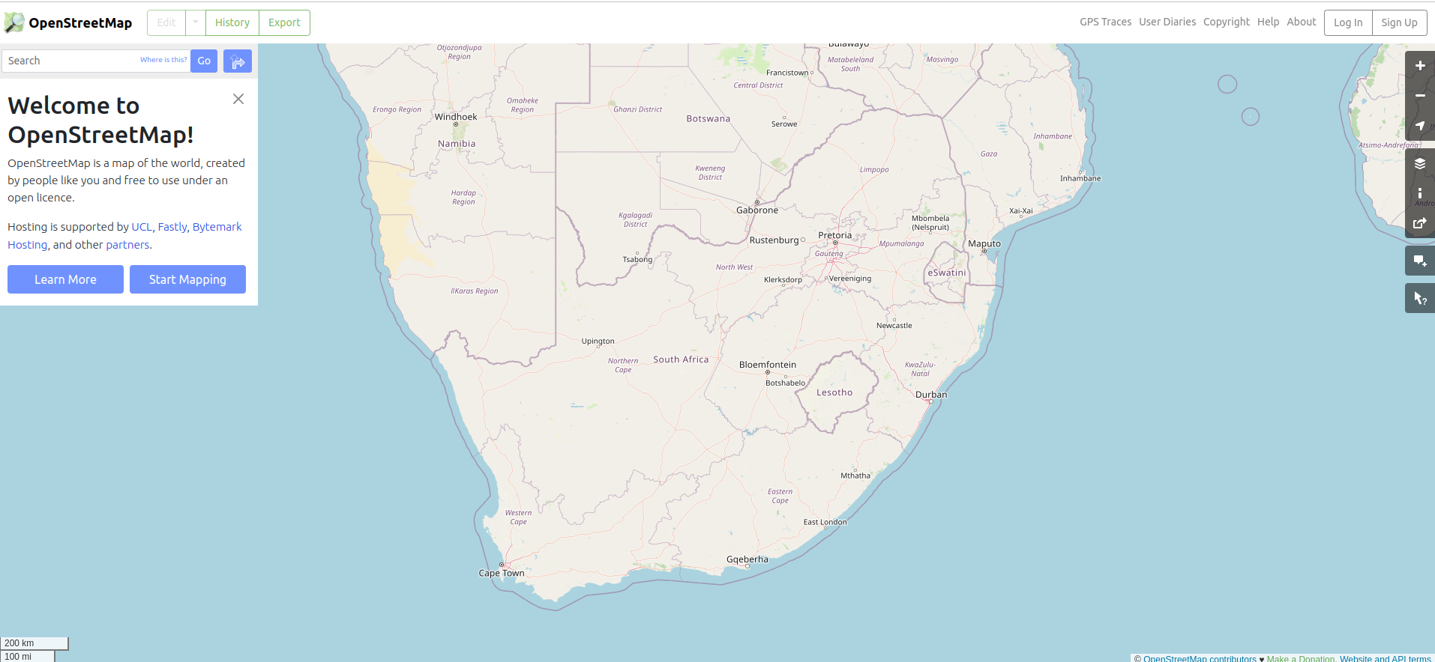Click the OpenStreetMap logo
This screenshot has height=662, width=1435.
68,22
